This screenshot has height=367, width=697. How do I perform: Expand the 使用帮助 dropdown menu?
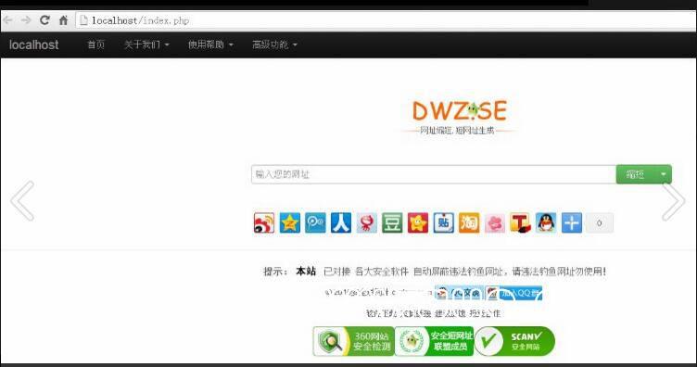coord(210,44)
